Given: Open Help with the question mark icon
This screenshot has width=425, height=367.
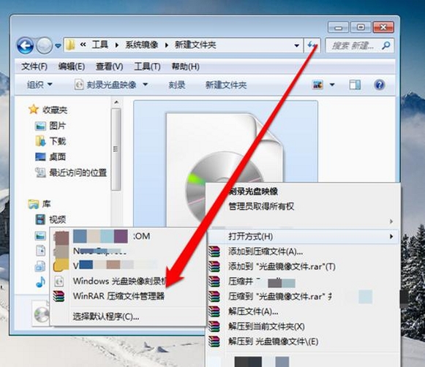Looking at the screenshot, I should click(379, 85).
